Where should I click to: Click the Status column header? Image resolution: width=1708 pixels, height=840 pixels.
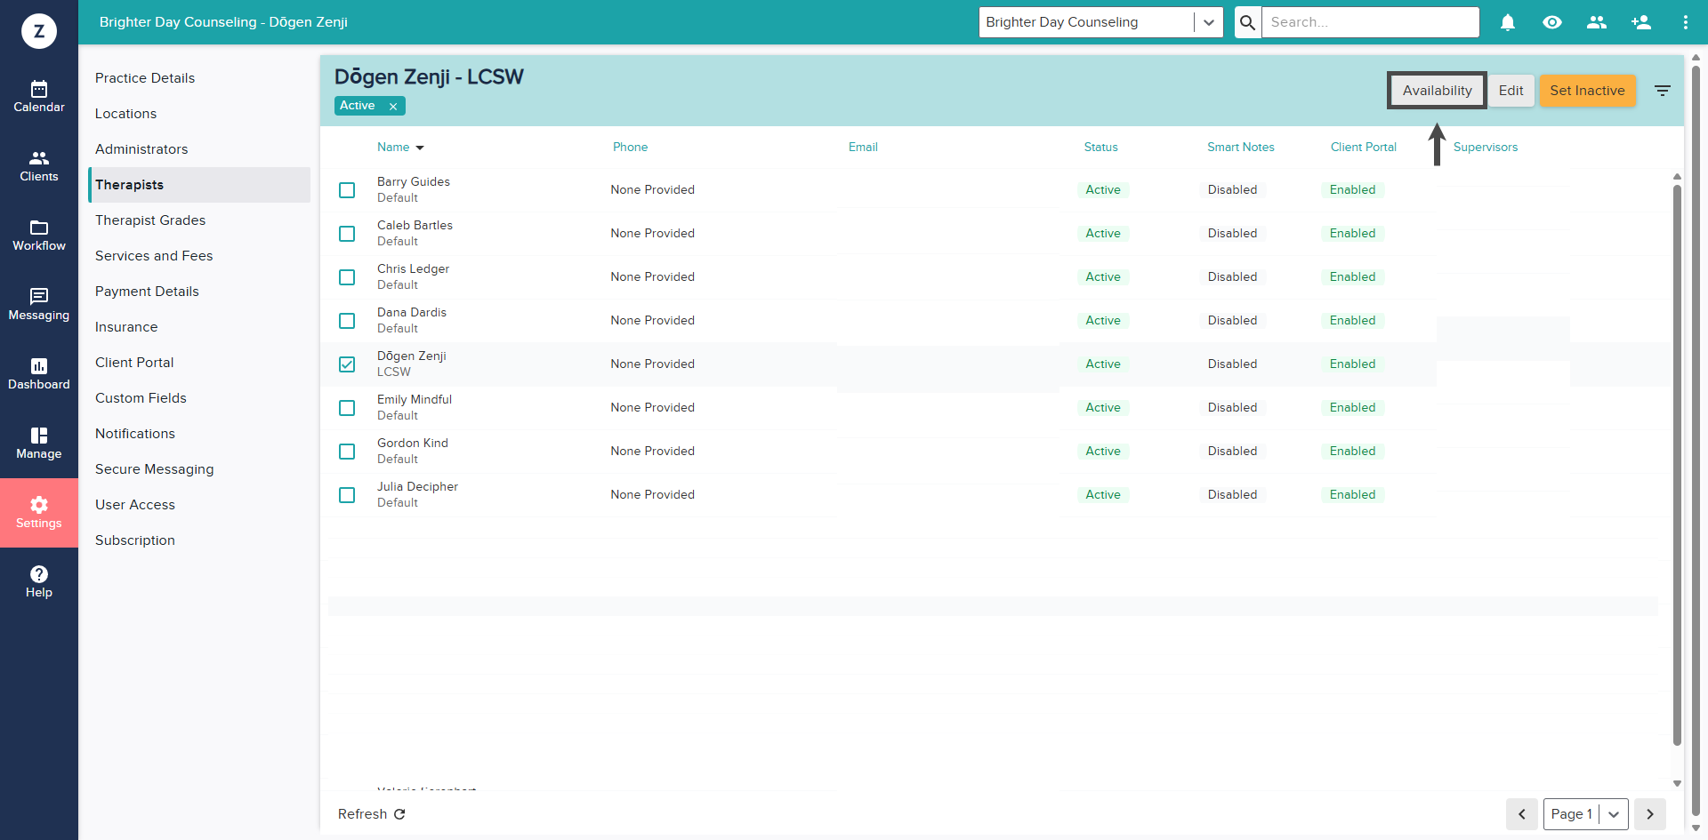1100,148
